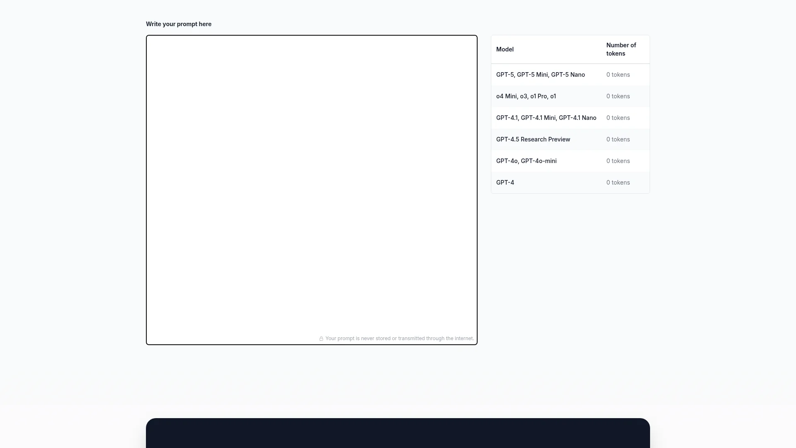Click the token count for GPT-5 row

pyautogui.click(x=618, y=75)
